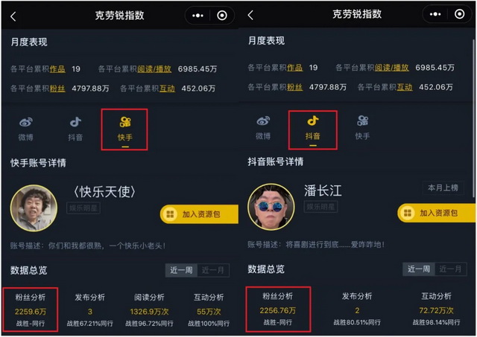477x337 pixels.
Task: Open the highlighted 快手 tab
Action: (124, 129)
